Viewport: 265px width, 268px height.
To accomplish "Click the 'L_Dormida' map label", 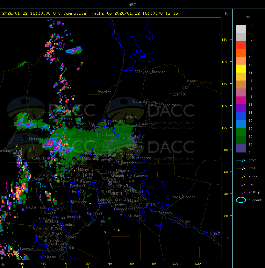I will [x=181, y=221].
